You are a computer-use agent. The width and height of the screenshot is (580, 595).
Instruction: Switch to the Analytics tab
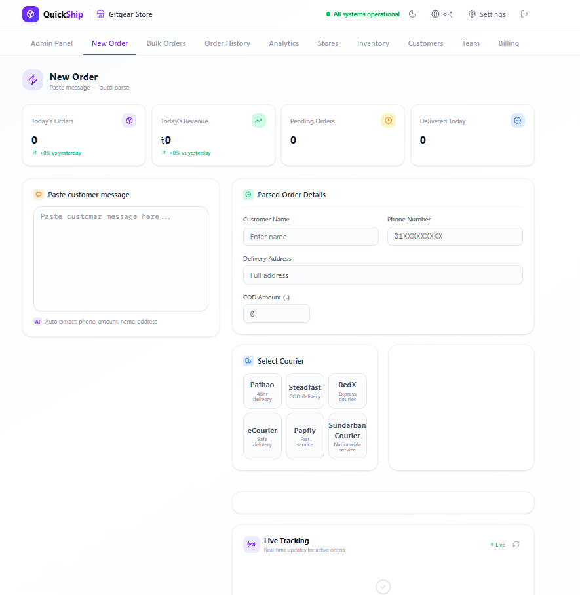pyautogui.click(x=284, y=43)
